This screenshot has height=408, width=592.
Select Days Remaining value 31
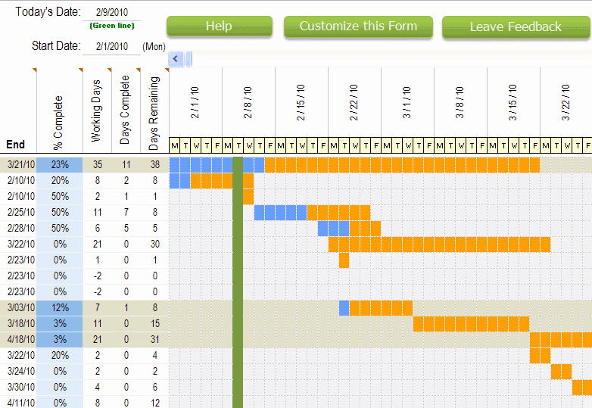pos(154,339)
